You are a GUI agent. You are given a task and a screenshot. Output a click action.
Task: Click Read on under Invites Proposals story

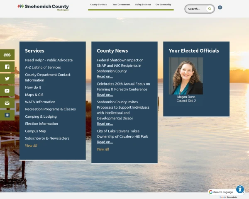click(105, 124)
